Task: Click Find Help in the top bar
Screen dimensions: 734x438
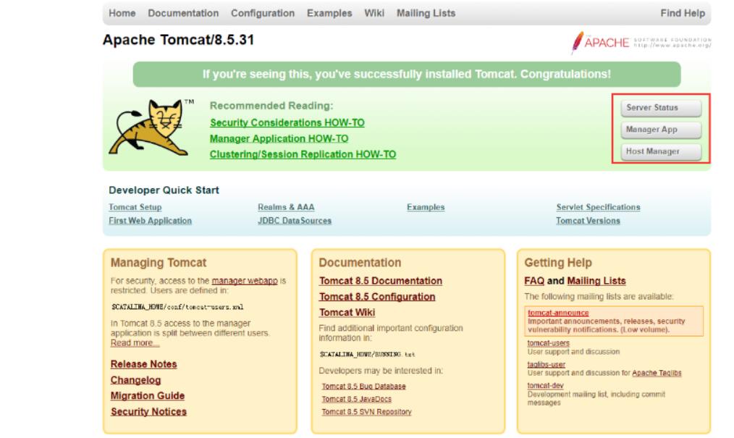Action: coord(683,13)
